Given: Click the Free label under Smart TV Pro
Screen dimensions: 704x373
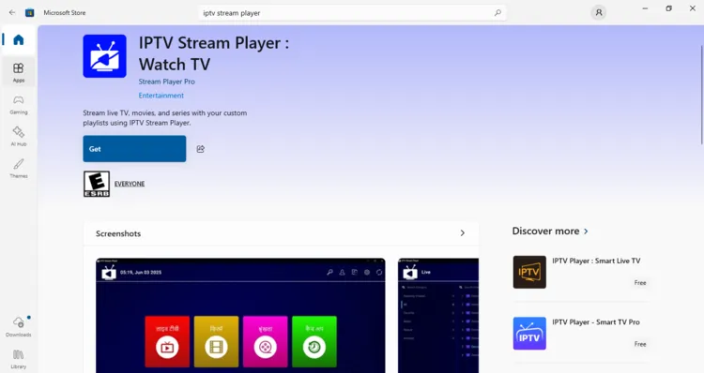Looking at the screenshot, I should tap(640, 344).
